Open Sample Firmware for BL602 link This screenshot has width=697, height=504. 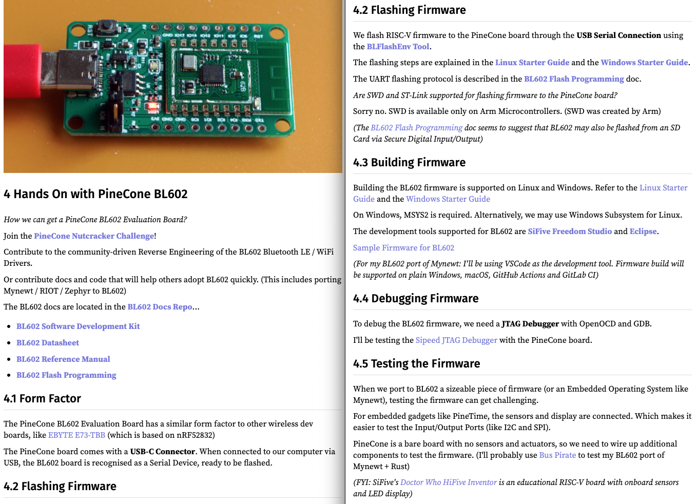click(x=403, y=248)
